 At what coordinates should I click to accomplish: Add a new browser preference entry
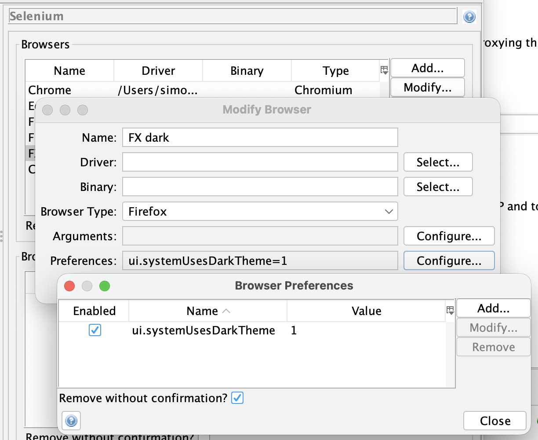[x=493, y=308]
